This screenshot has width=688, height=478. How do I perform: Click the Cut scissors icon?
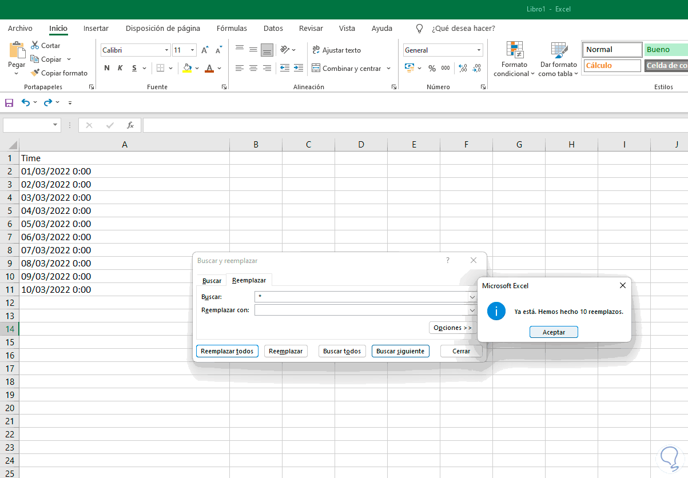35,45
